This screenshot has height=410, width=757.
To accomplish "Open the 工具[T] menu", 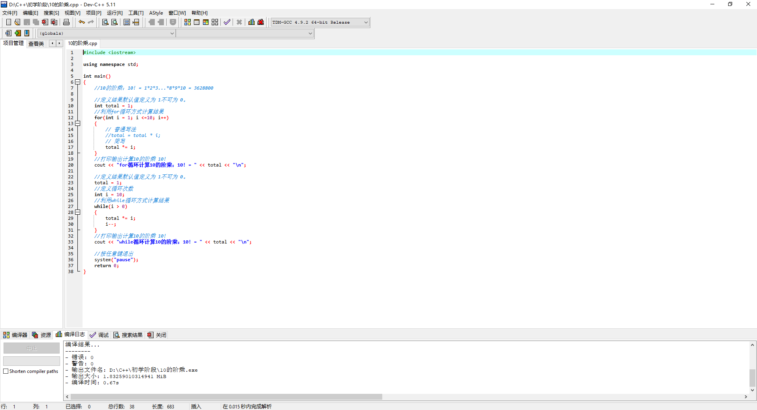I will click(x=136, y=13).
